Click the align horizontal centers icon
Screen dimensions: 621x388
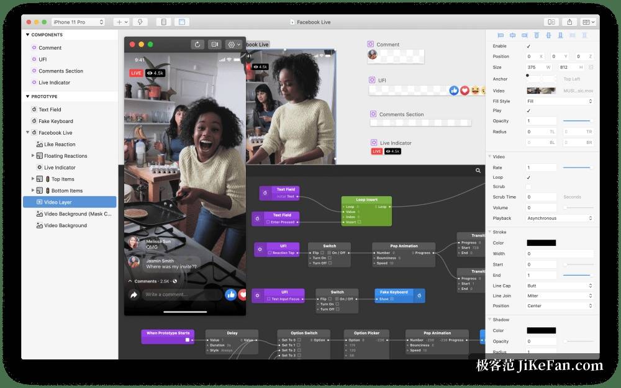coord(512,35)
